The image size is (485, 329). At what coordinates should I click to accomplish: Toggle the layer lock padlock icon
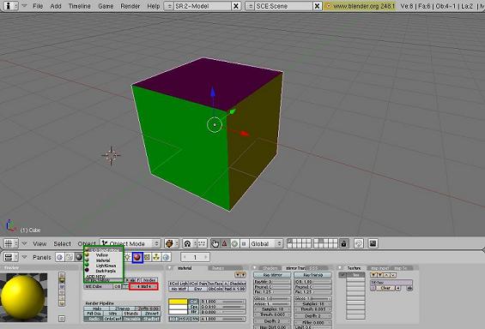pos(343,243)
